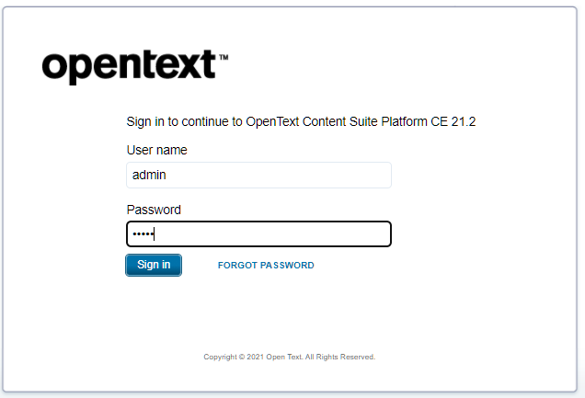Click the 'admin' text in the username box

click(149, 175)
